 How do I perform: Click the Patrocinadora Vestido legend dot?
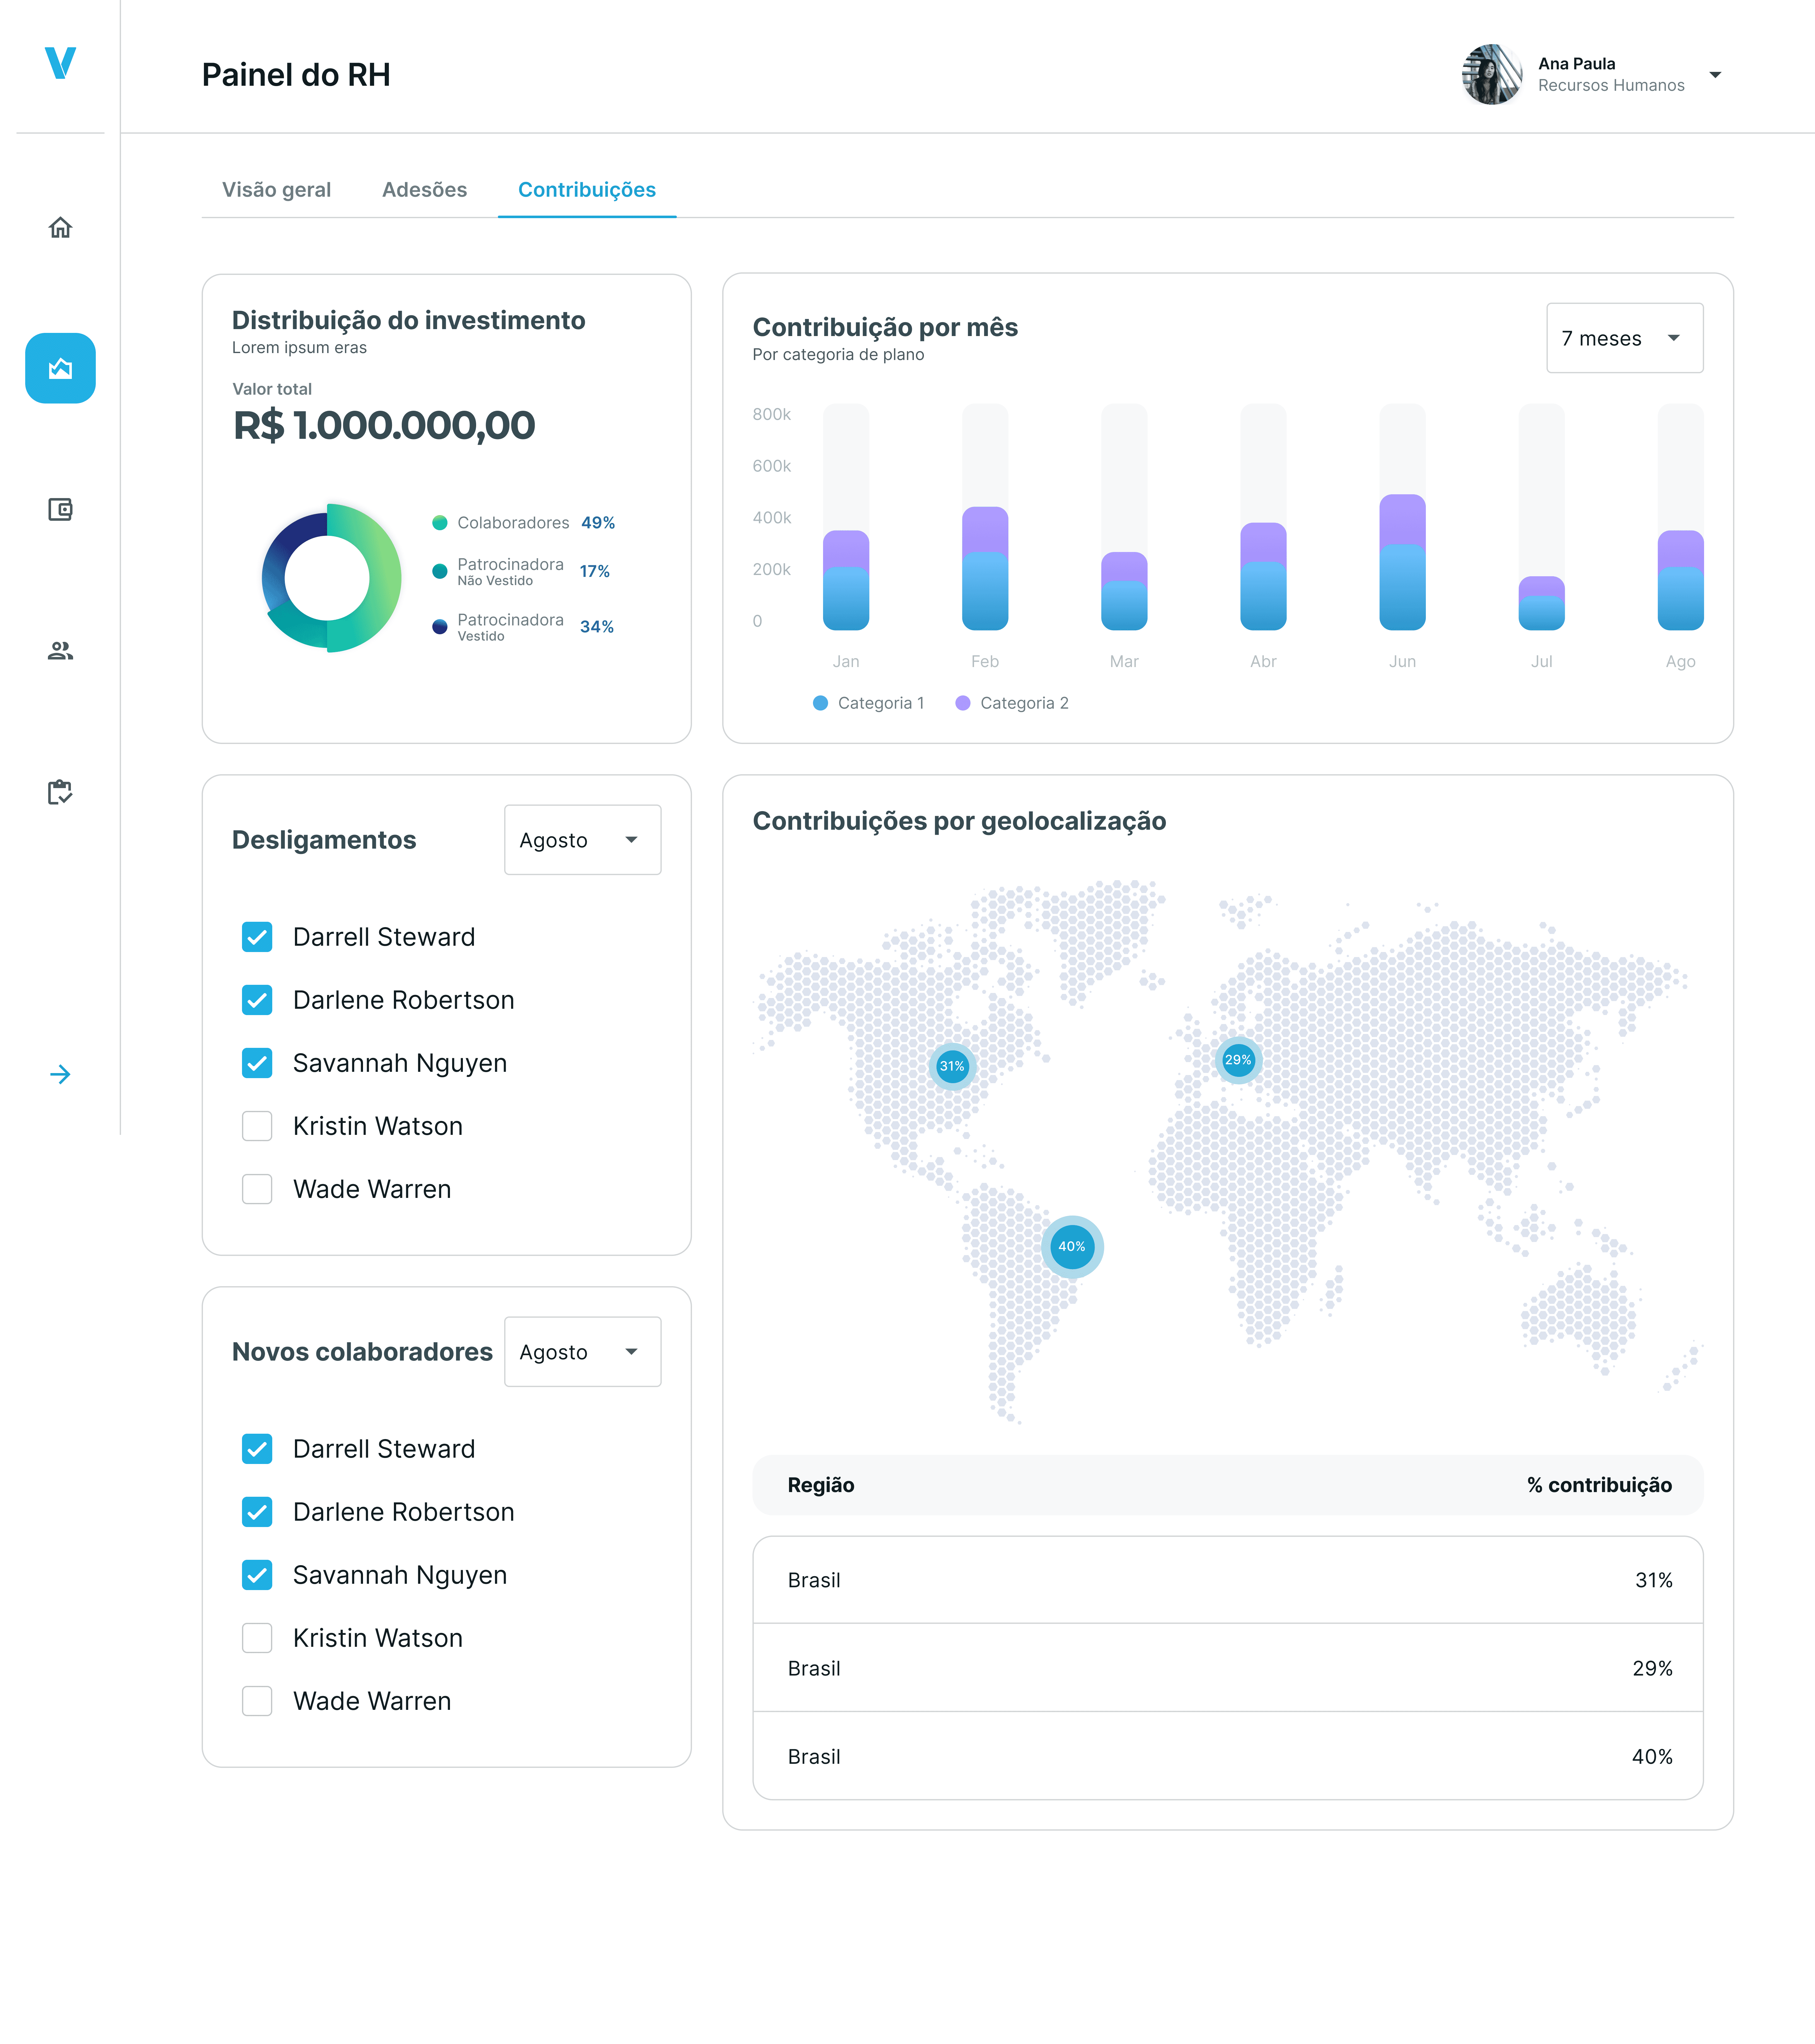click(440, 627)
